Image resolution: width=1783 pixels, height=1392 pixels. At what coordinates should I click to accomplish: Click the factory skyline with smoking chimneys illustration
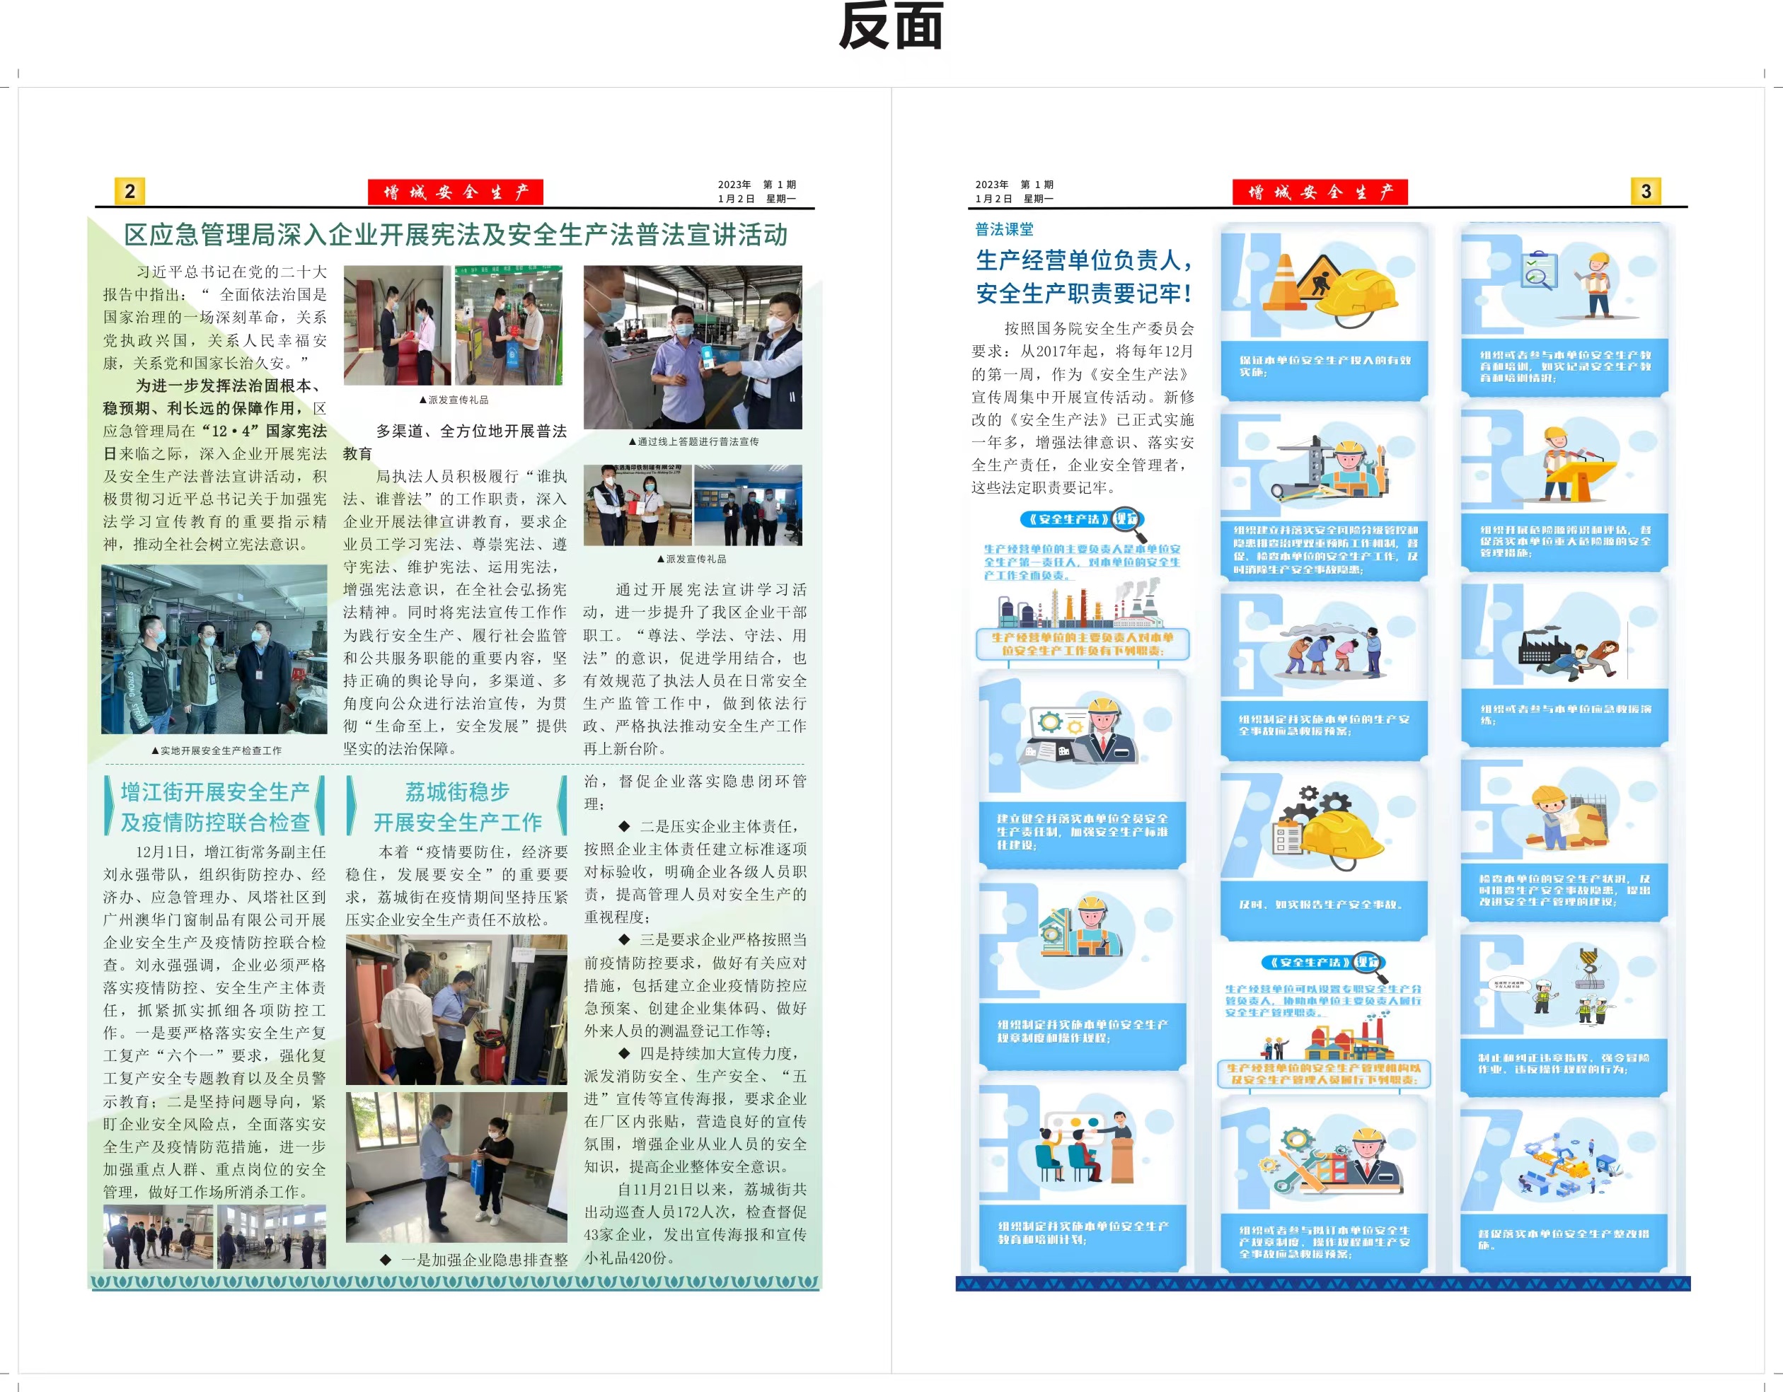[x=1081, y=604]
